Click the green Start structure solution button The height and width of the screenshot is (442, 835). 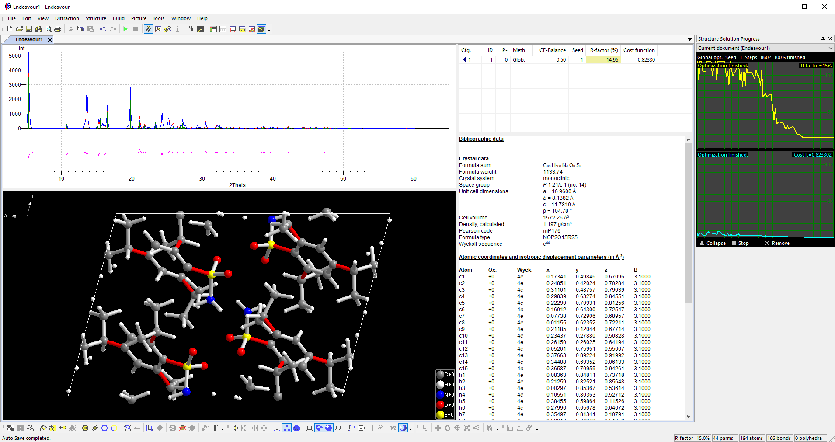click(126, 29)
